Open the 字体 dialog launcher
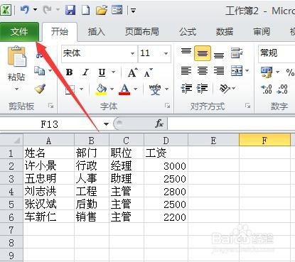 (x=168, y=106)
